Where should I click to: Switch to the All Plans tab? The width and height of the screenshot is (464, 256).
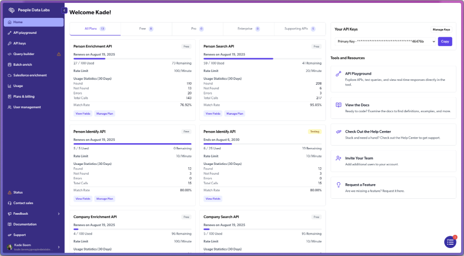(x=95, y=29)
